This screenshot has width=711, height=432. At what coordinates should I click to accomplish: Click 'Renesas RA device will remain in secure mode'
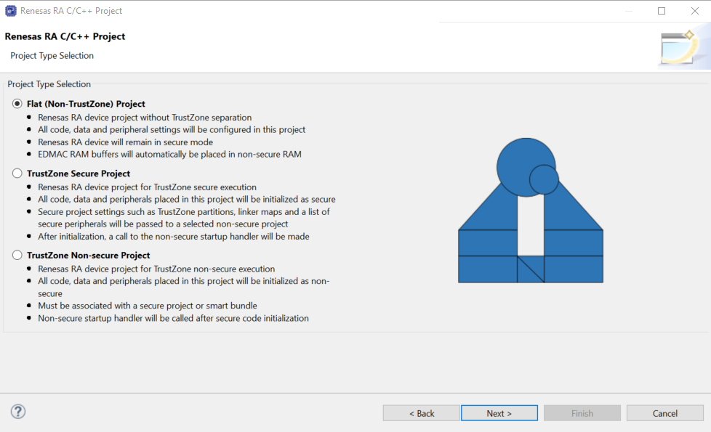[x=125, y=142]
